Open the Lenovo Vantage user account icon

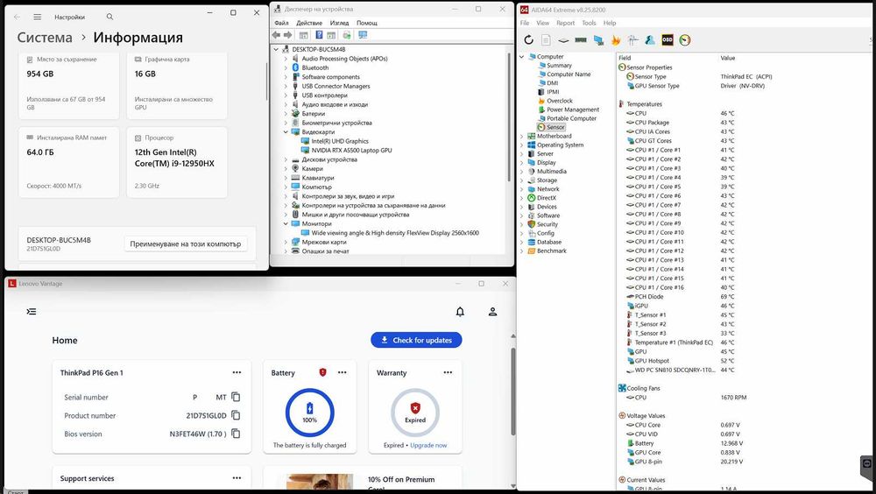coord(492,311)
